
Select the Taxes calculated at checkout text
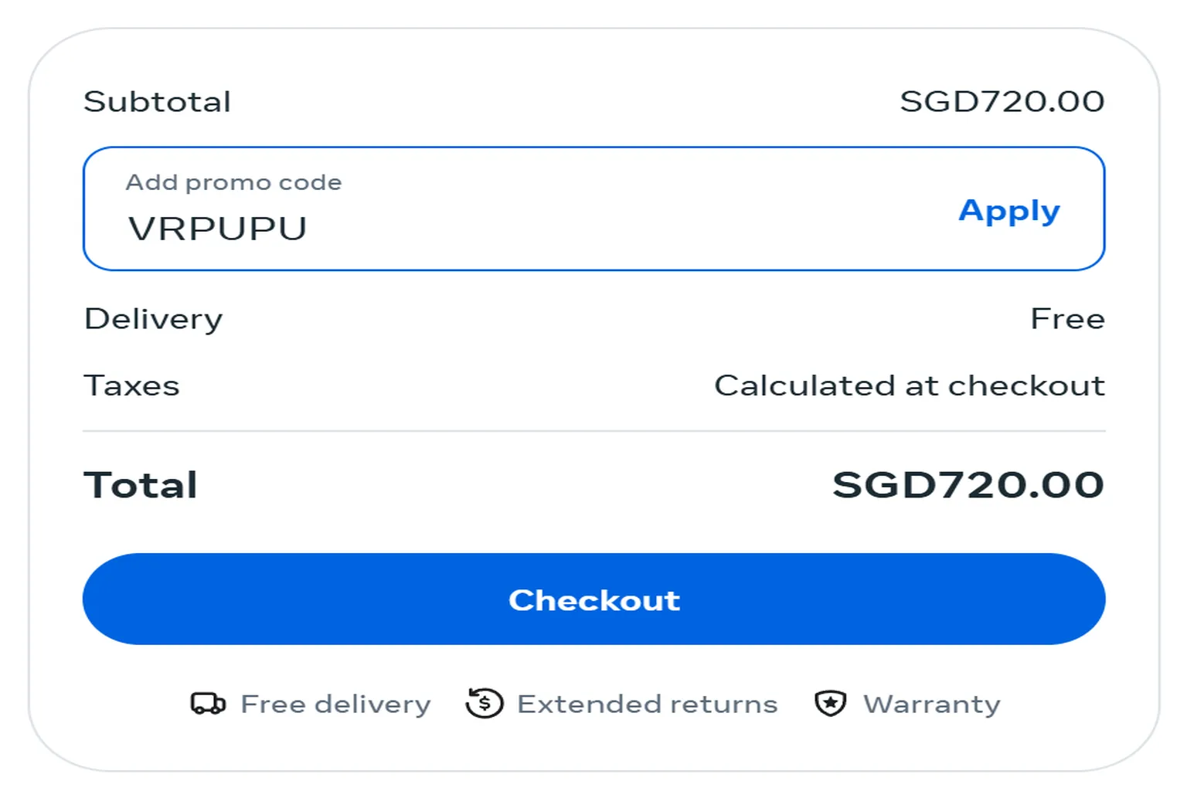(x=910, y=385)
